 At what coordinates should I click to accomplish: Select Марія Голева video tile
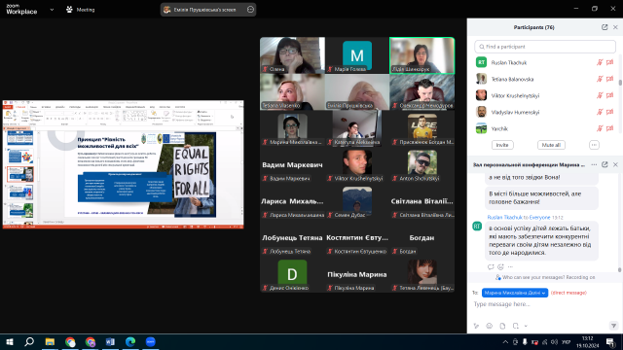pyautogui.click(x=357, y=55)
